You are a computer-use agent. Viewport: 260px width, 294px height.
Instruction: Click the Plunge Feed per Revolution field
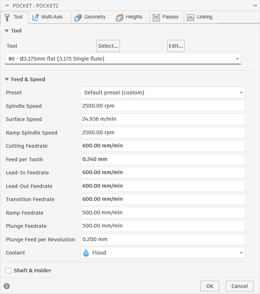point(163,239)
